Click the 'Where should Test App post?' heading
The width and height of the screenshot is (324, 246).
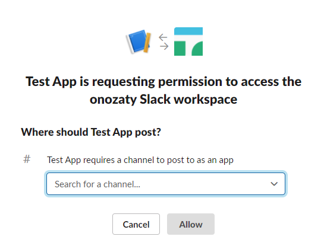tap(91, 132)
